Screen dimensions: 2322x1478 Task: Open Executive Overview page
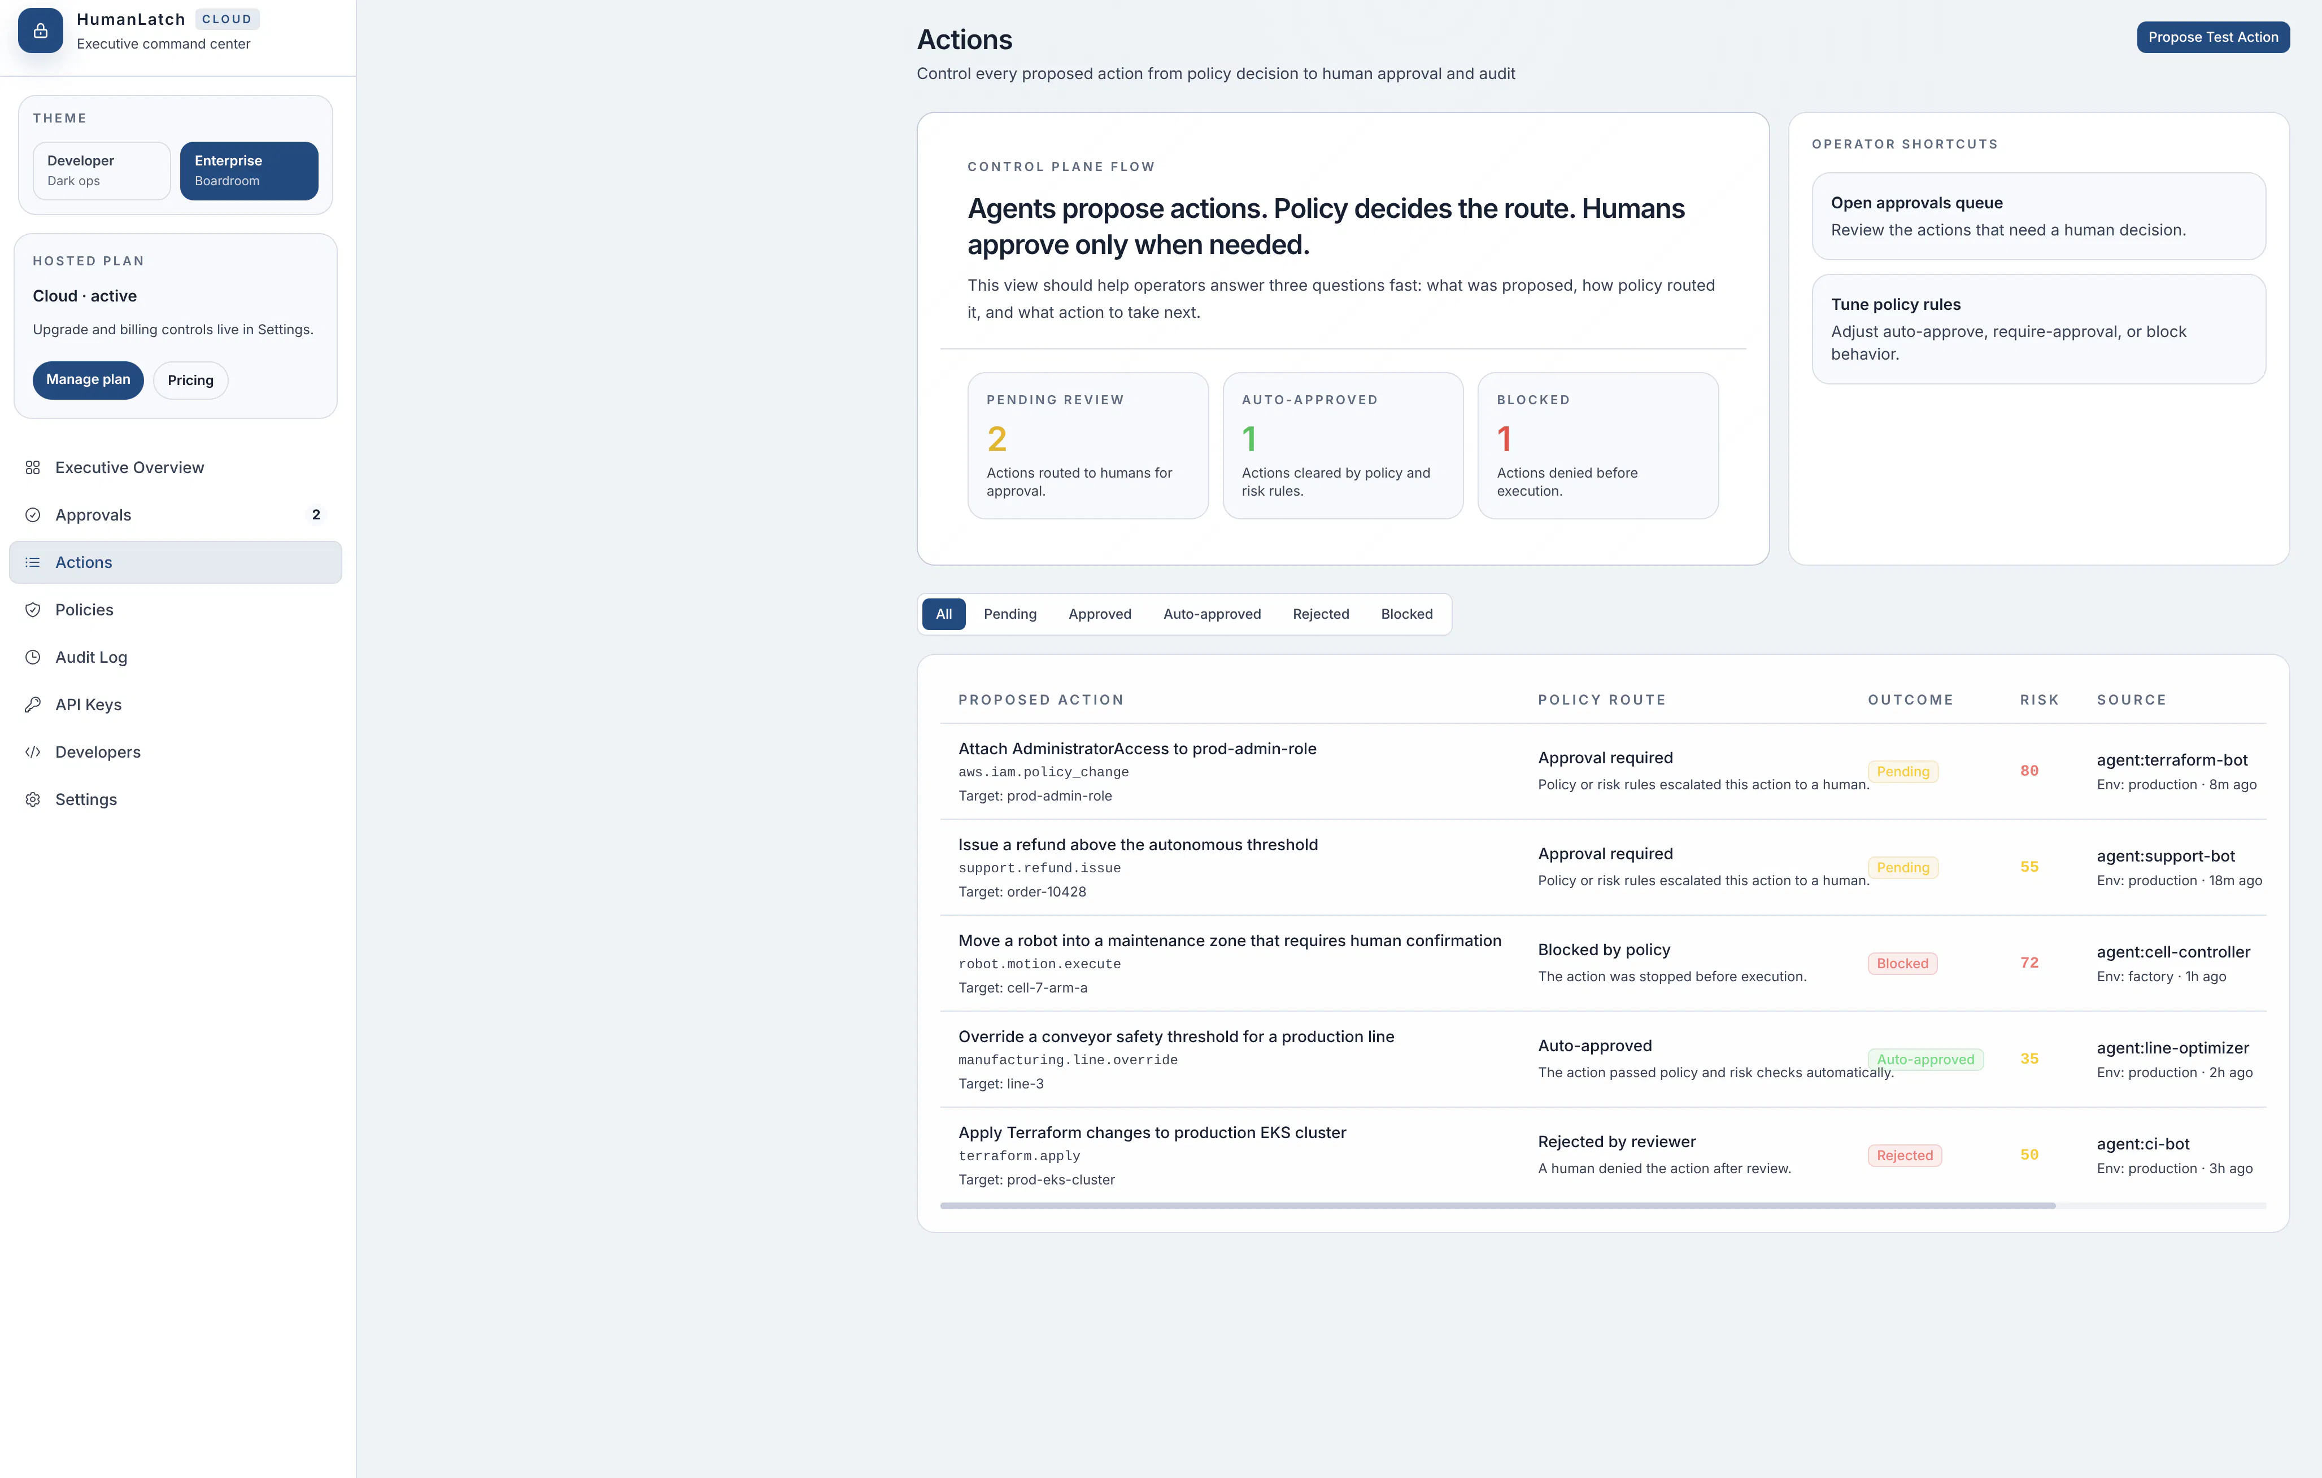(176, 467)
